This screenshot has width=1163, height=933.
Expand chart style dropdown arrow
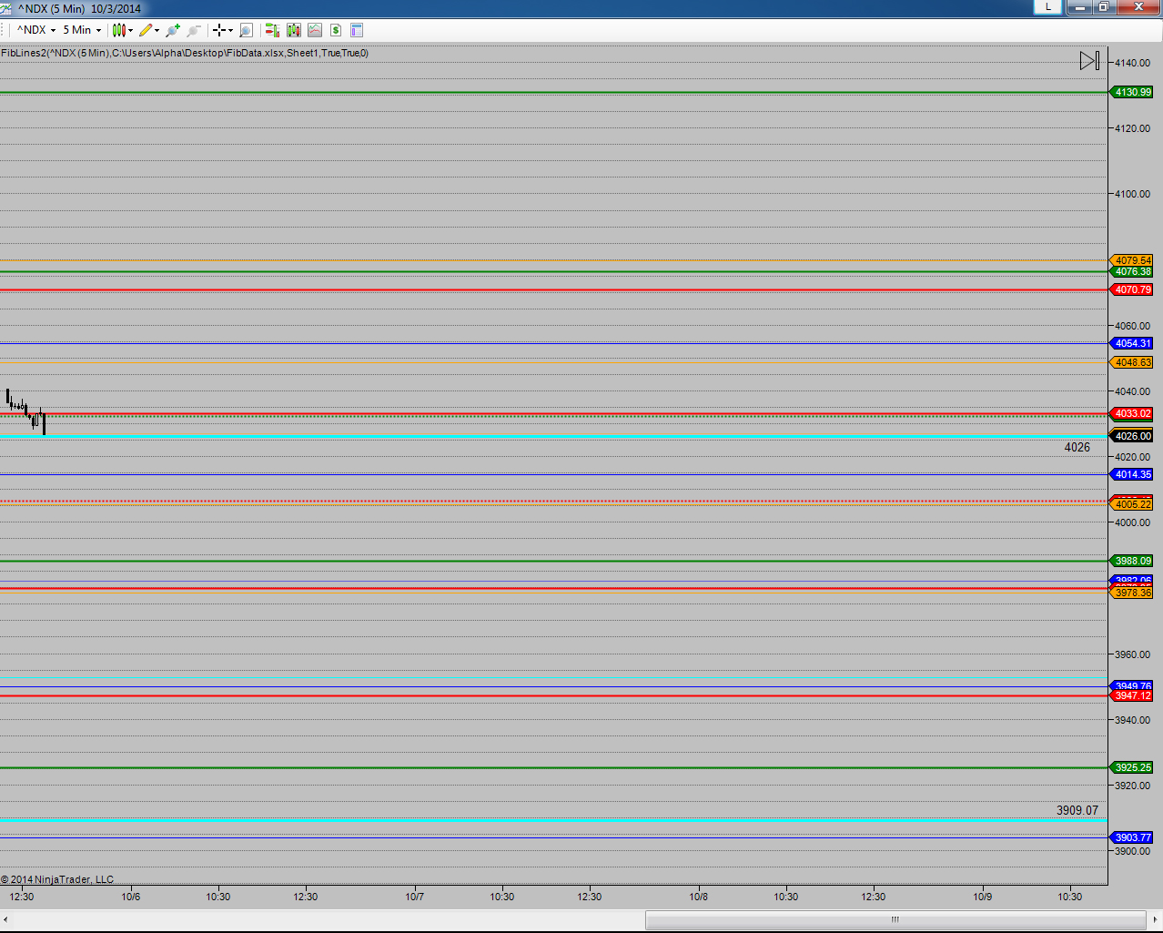[131, 30]
